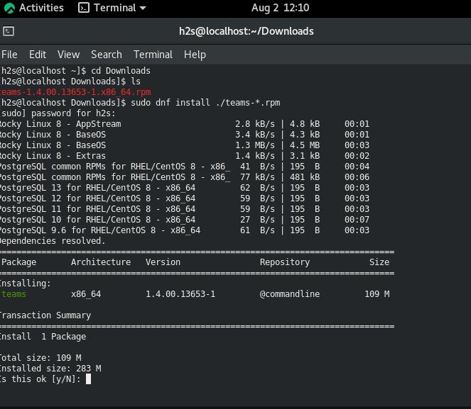The height and width of the screenshot is (409, 471).
Task: Open the Edit menu
Action: pyautogui.click(x=38, y=55)
